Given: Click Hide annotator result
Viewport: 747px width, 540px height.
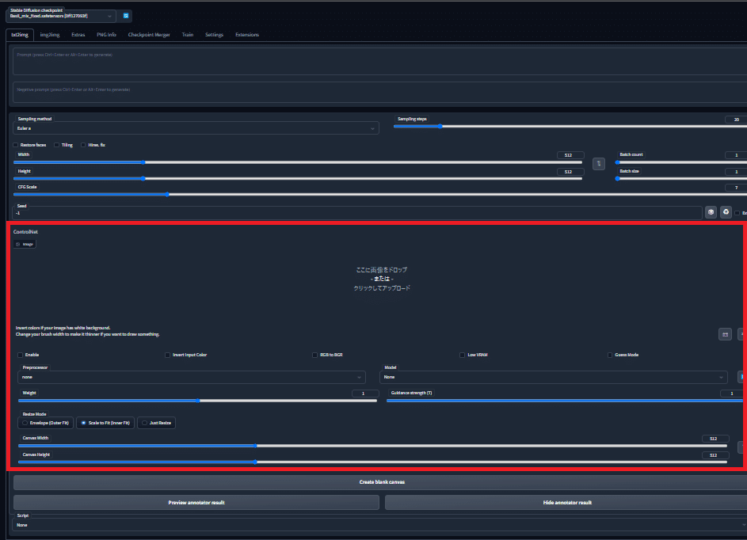Looking at the screenshot, I should [567, 502].
